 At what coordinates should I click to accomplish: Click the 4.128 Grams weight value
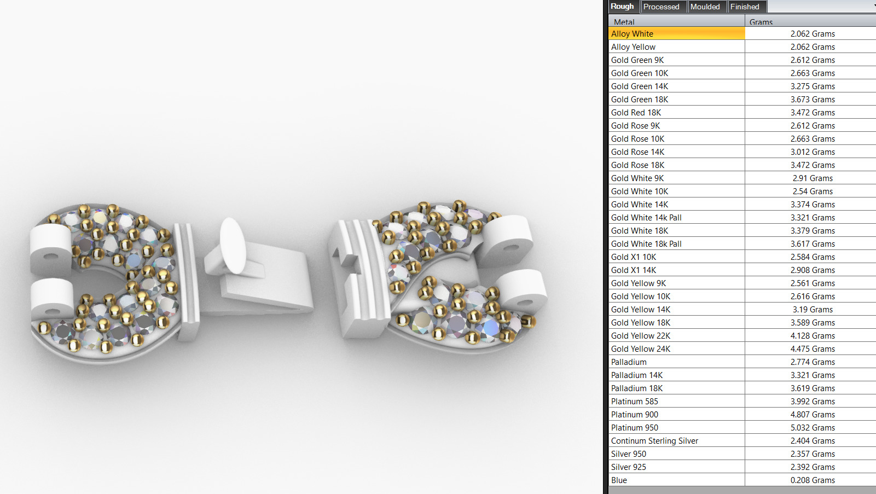pos(813,335)
